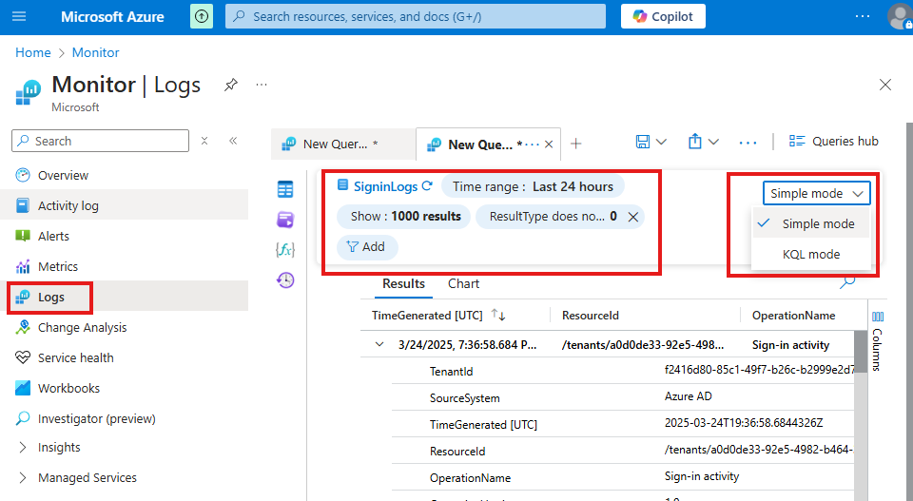Screen dimensions: 913x501
Task: Close the active New Query tab
Action: tap(549, 145)
